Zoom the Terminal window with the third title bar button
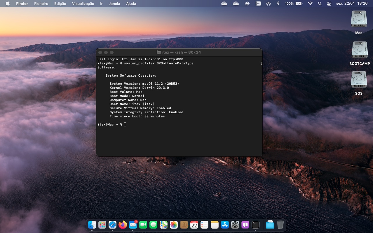Screen dimensions: 373x233 click(x=112, y=52)
